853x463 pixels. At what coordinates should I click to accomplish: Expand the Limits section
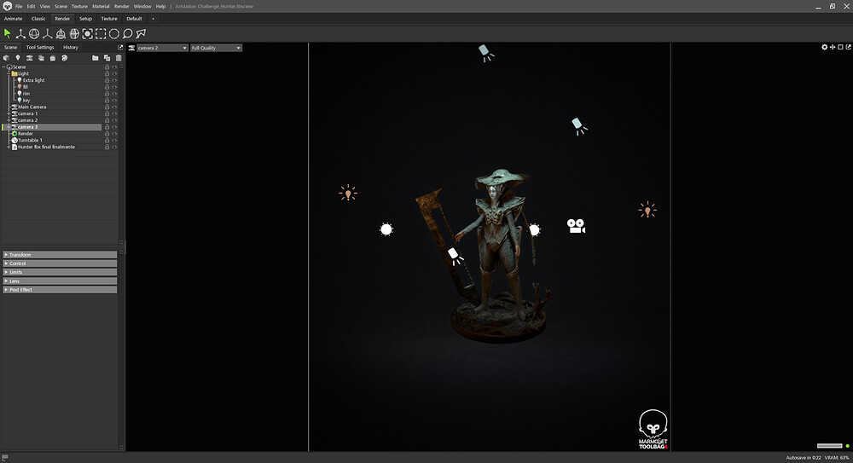(60, 272)
